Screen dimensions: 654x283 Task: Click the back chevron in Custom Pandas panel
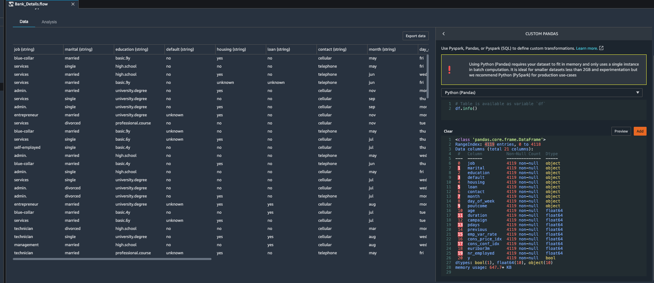click(x=444, y=34)
